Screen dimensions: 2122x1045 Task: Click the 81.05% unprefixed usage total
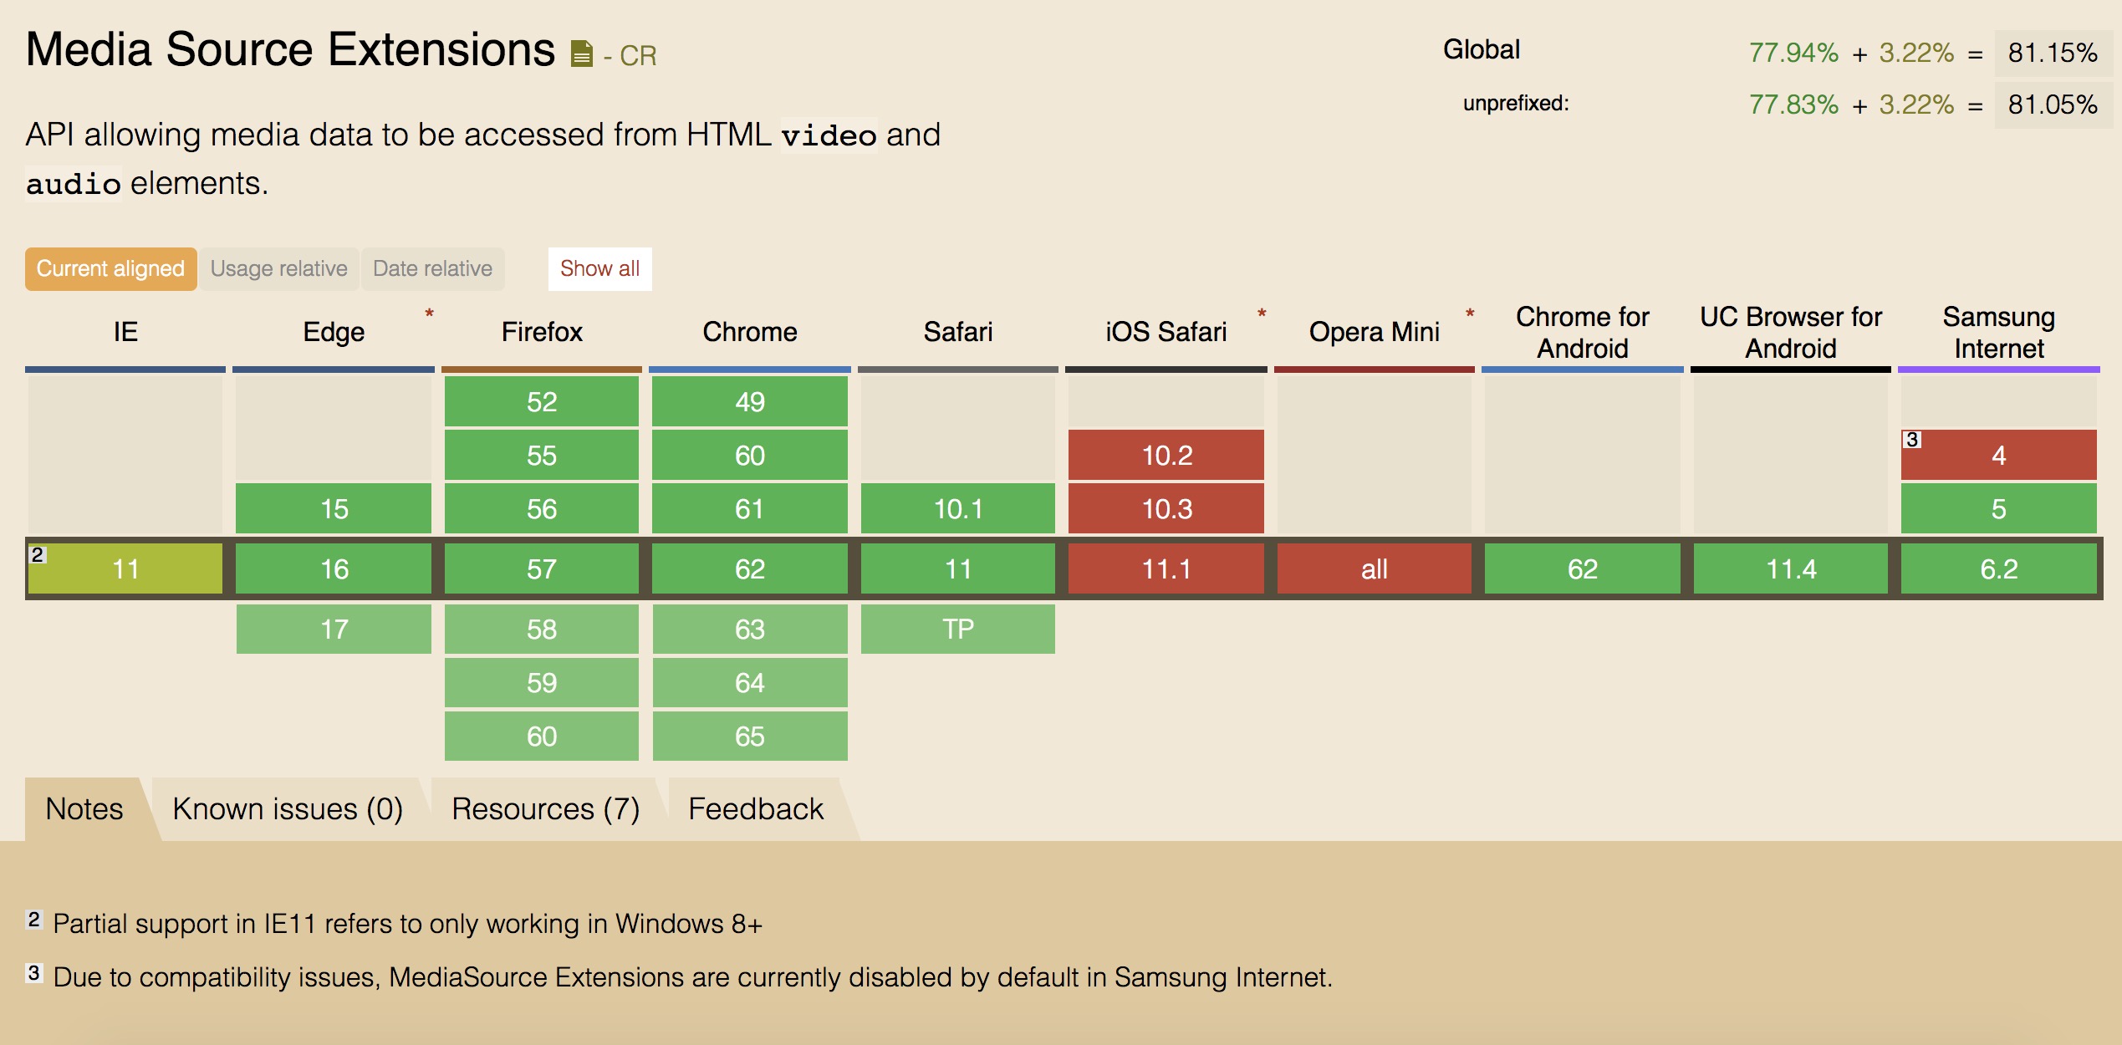pyautogui.click(x=2053, y=104)
